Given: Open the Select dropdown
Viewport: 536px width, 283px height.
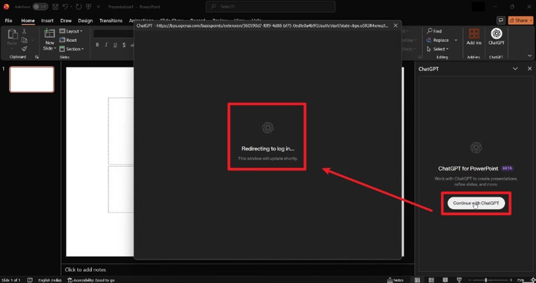Looking at the screenshot, I should [x=438, y=49].
